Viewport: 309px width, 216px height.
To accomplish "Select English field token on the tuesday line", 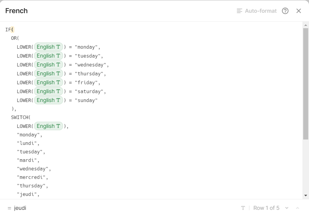I will coord(48,56).
